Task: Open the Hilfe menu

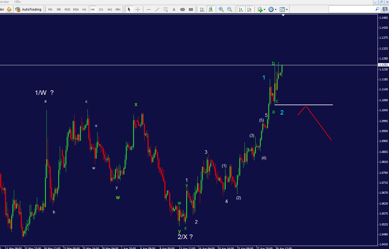Action: (x=18, y=2)
